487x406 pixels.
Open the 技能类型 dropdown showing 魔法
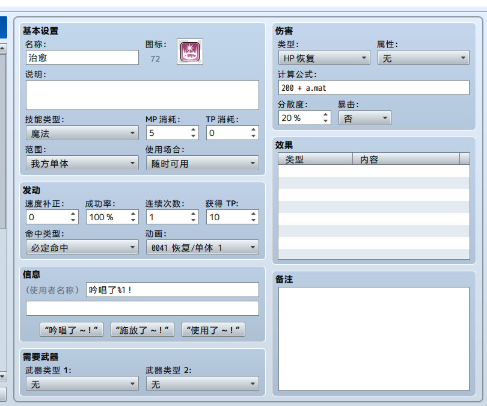[x=82, y=133]
